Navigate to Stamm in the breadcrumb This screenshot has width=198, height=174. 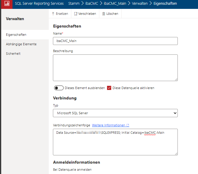click(x=74, y=4)
